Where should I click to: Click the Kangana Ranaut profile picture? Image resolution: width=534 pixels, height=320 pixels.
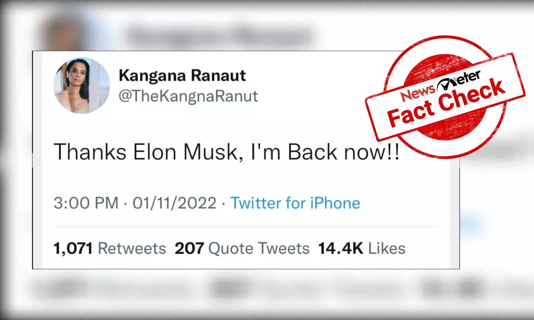click(x=81, y=86)
